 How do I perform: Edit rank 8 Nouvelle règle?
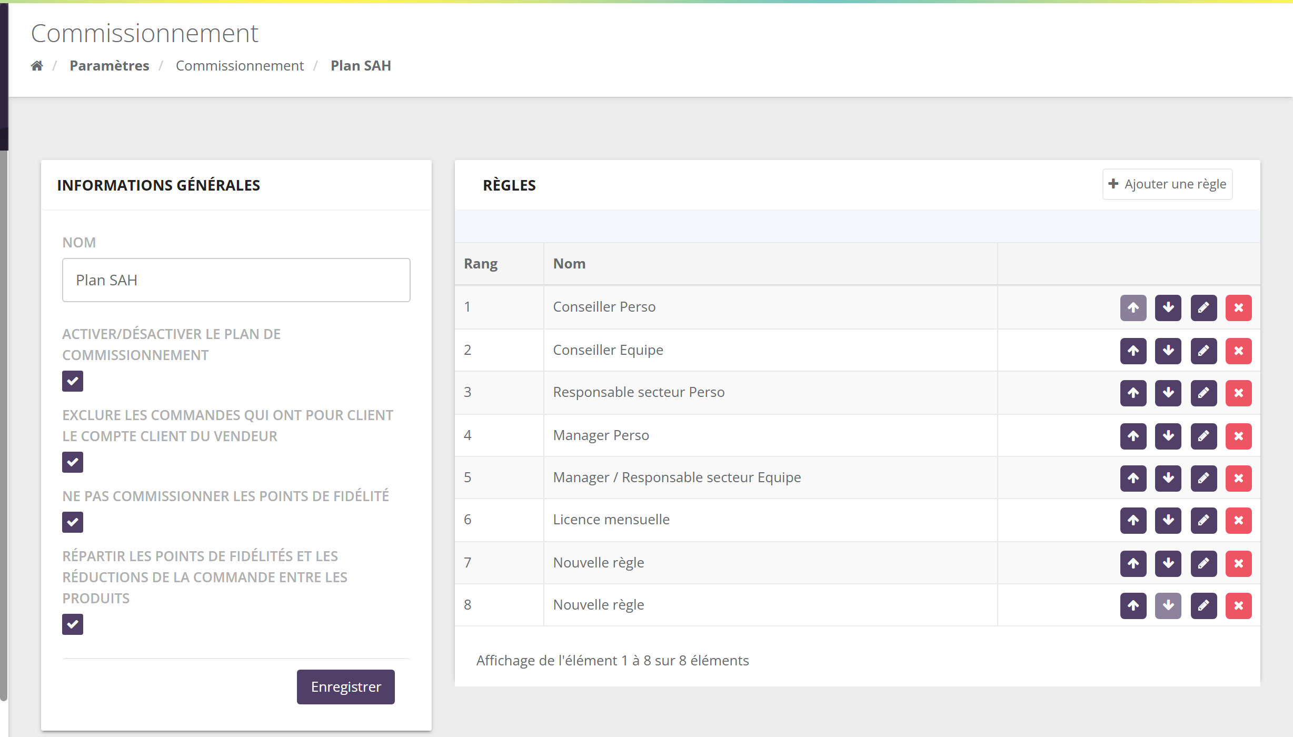coord(1204,605)
